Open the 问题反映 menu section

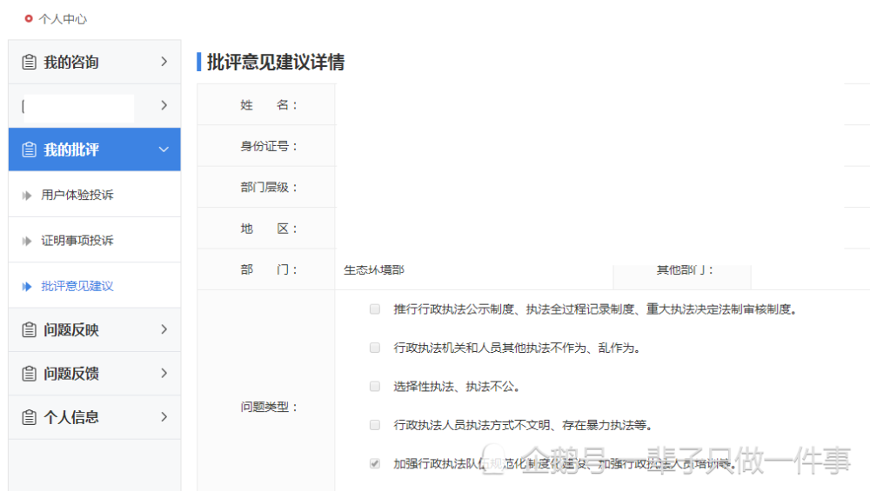point(95,329)
